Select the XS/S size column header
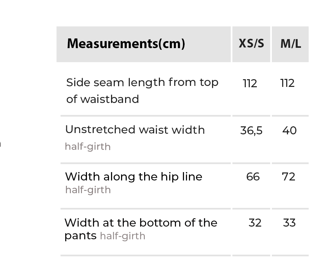Viewport: 310px width, 258px height. 251,43
